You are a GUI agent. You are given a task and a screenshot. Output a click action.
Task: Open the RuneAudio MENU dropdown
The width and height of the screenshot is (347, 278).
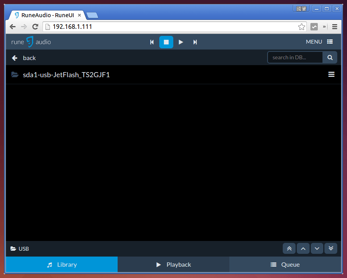click(x=319, y=42)
